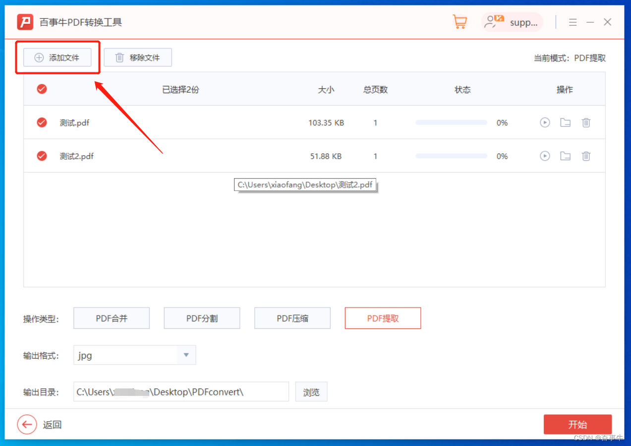Click the 输出目录 path input field
This screenshot has height=446, width=631.
(x=181, y=392)
